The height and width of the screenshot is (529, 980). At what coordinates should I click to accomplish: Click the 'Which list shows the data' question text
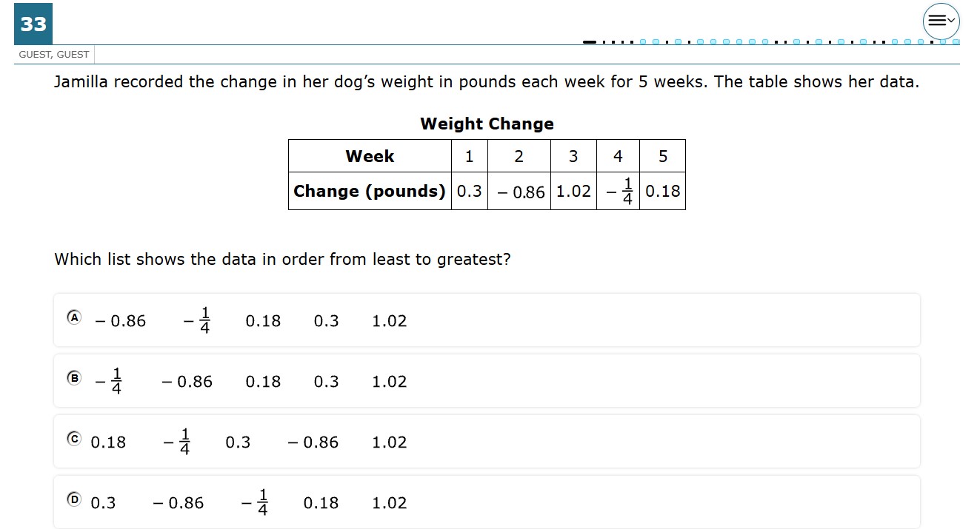pos(282,260)
